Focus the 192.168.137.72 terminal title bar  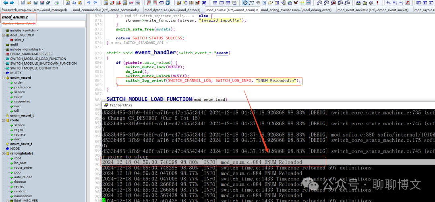pyautogui.click(x=268, y=105)
